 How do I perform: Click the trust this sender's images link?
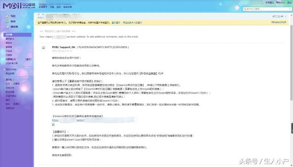pos(132,22)
